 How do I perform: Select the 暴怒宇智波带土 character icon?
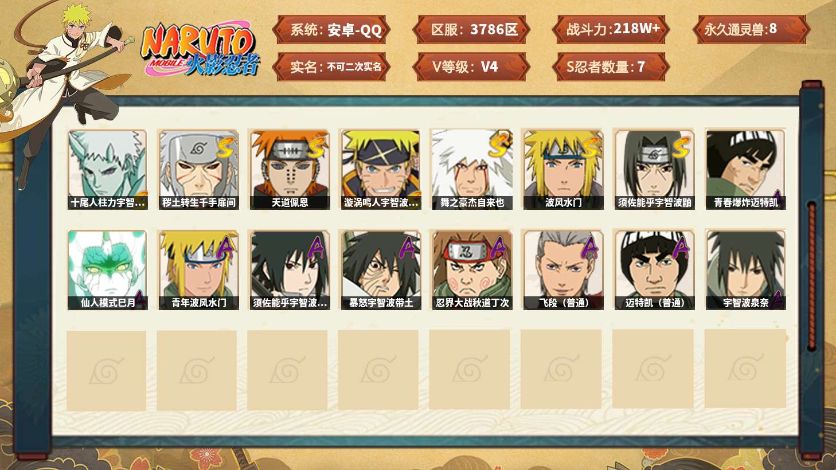click(x=381, y=270)
